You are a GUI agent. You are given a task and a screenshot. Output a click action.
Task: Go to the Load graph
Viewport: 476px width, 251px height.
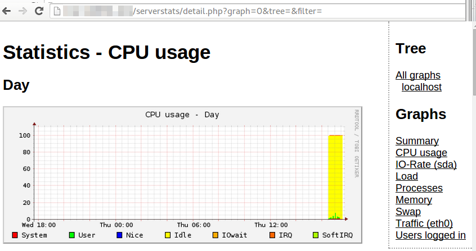click(x=407, y=176)
